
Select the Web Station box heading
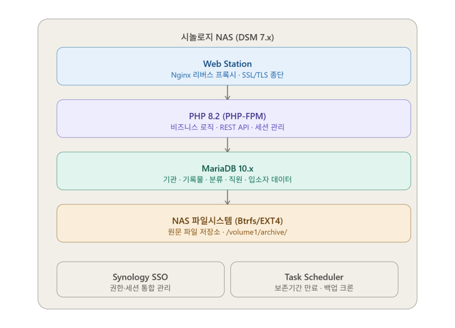click(227, 64)
